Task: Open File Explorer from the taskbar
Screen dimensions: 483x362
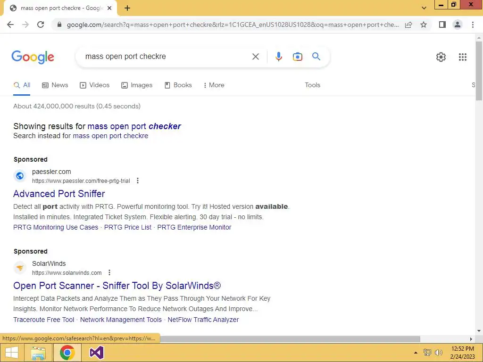Action: tap(38, 353)
